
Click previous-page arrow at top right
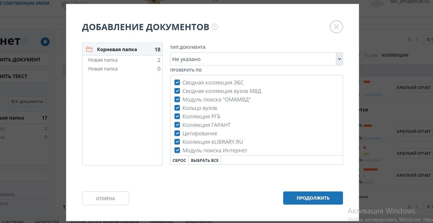point(417,39)
